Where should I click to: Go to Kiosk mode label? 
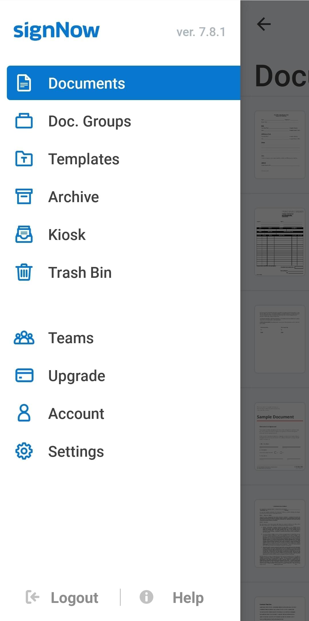[67, 235]
